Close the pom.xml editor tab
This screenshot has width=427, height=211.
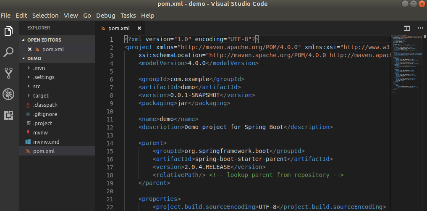(x=139, y=28)
